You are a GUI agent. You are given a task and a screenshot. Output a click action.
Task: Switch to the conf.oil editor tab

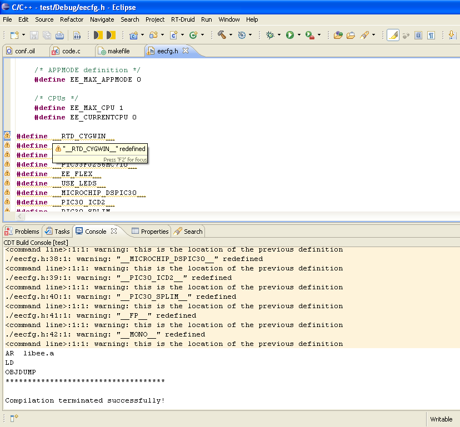pos(25,51)
